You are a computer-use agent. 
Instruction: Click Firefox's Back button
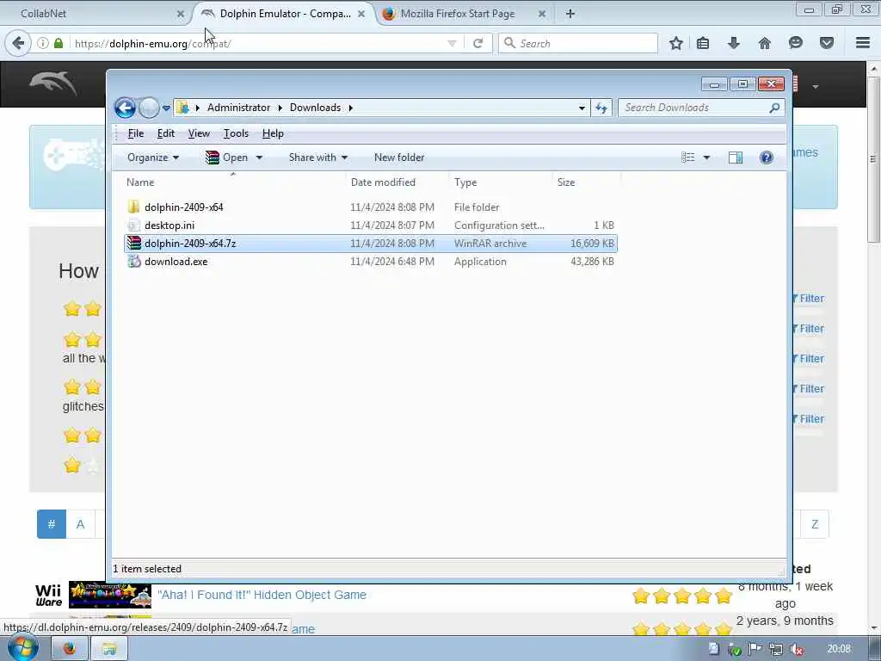pos(18,43)
